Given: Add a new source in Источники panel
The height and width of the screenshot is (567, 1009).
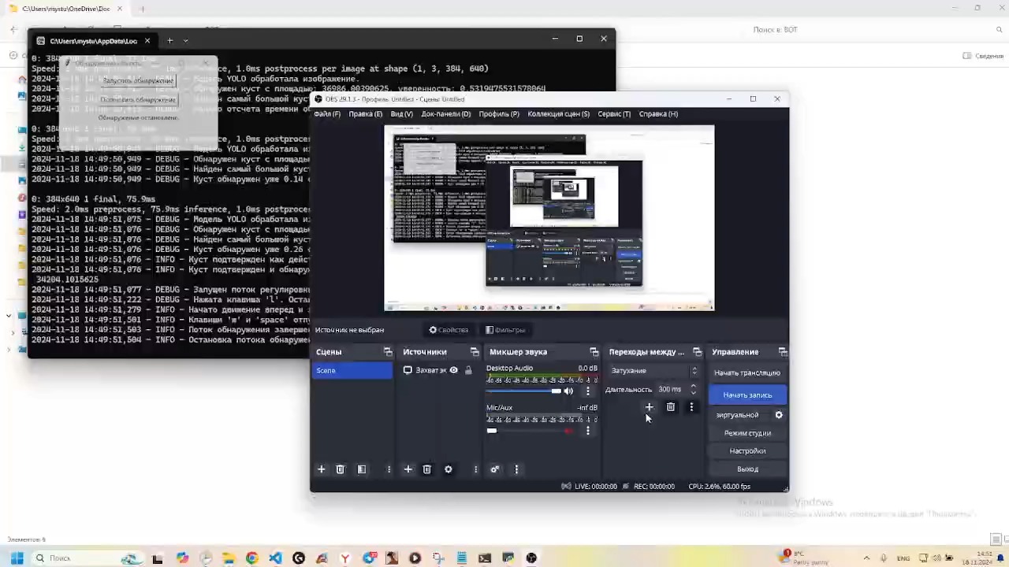Looking at the screenshot, I should click(408, 469).
